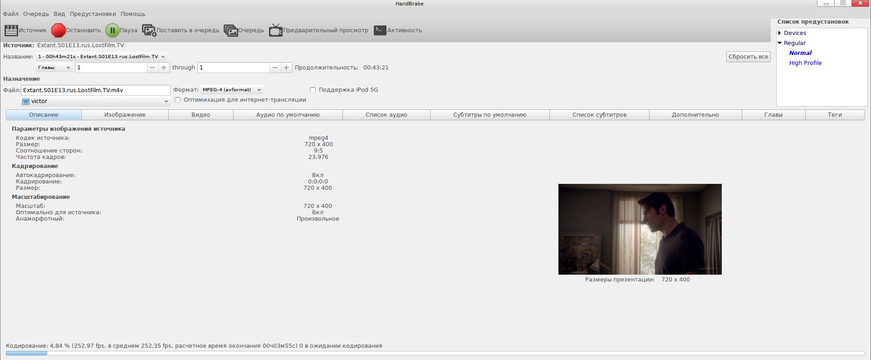Click the aspect ratio value 9:5
871x360 pixels.
click(318, 151)
